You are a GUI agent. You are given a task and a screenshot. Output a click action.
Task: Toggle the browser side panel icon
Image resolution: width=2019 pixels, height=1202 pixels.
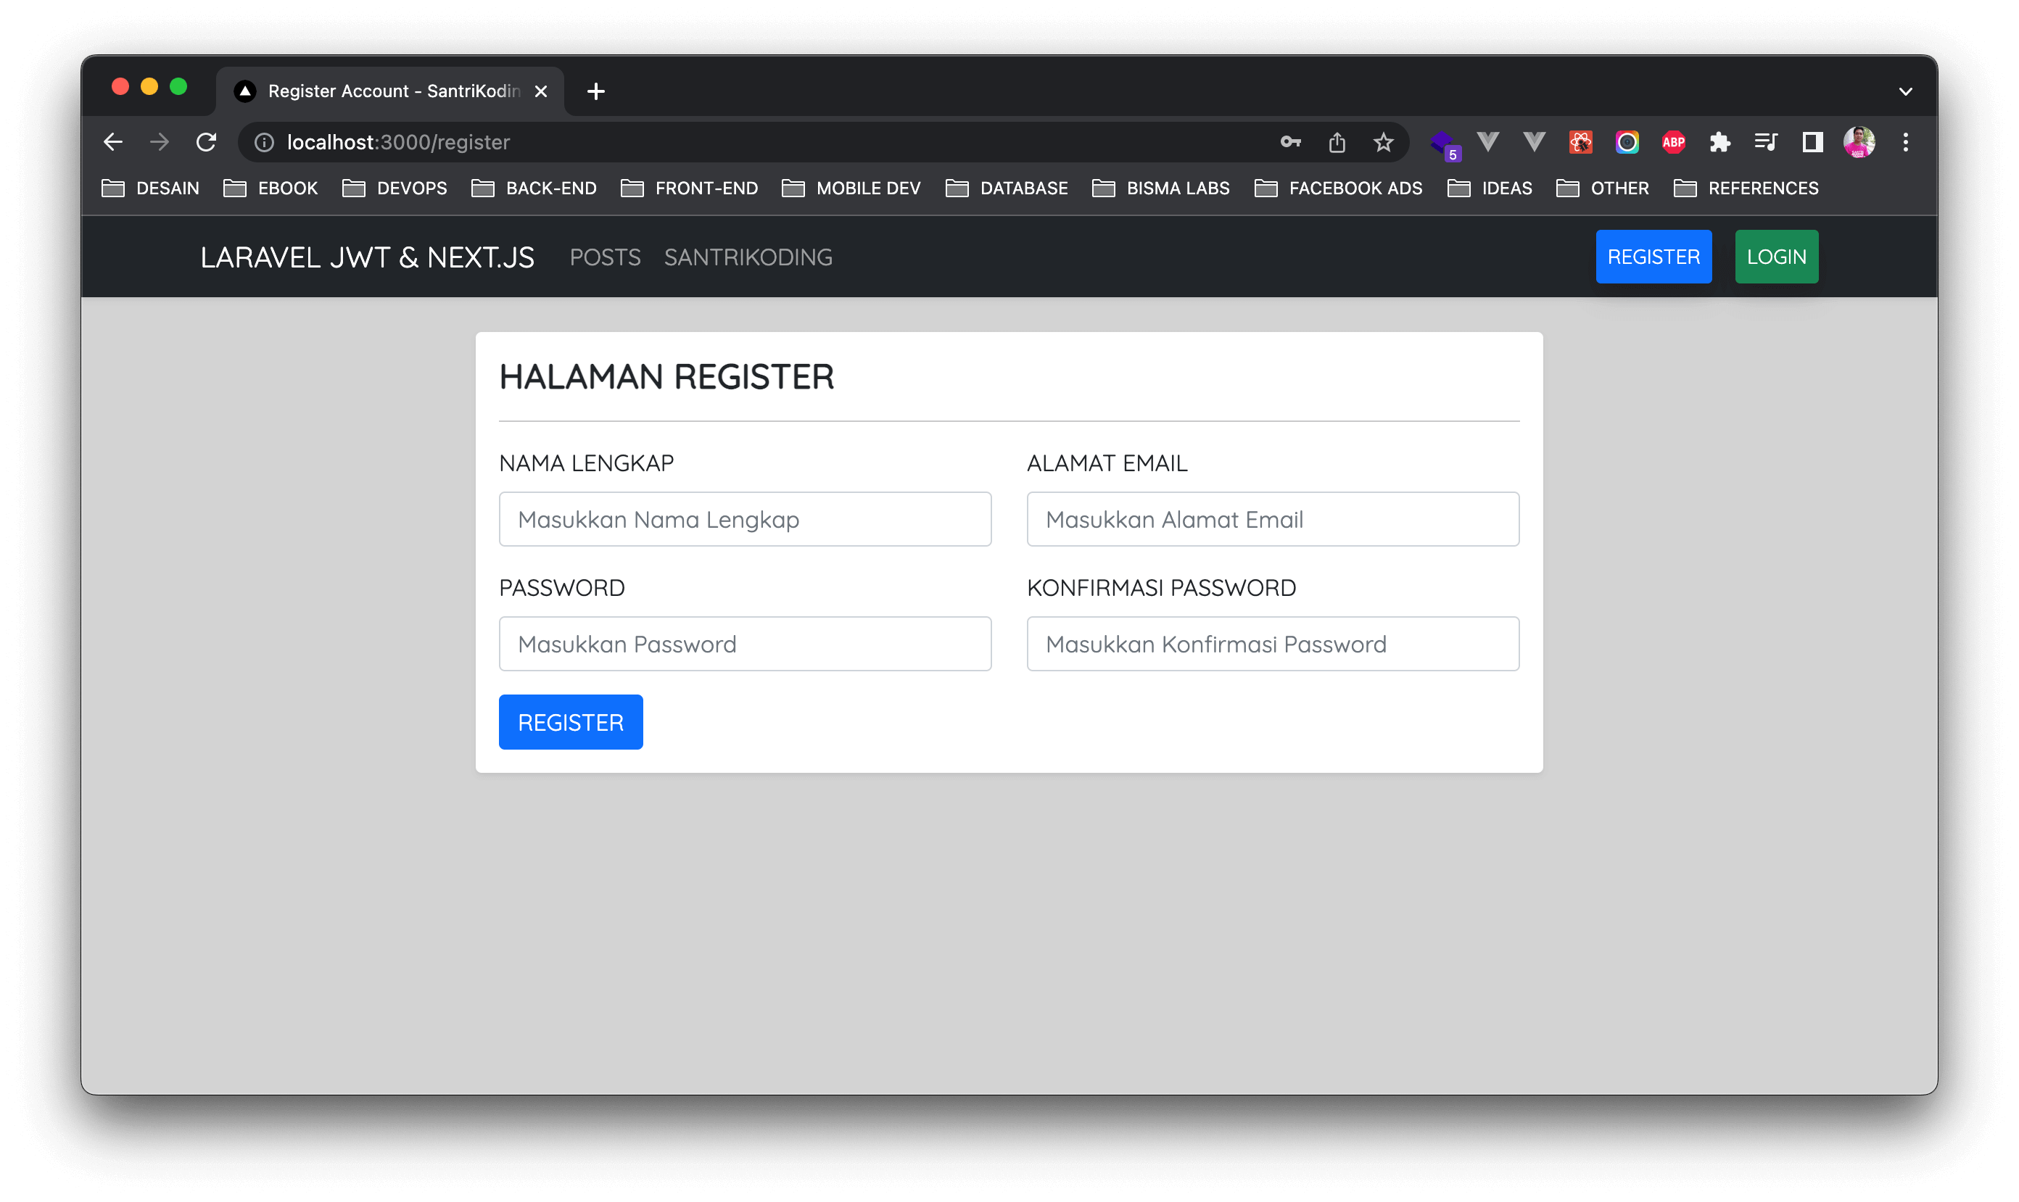[x=1812, y=143]
